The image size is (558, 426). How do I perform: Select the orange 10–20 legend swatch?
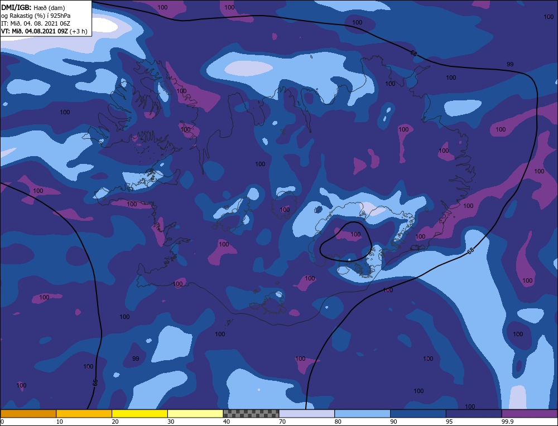(x=84, y=413)
